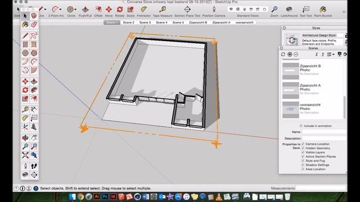Open Illustrator from the Dock

pos(97,196)
